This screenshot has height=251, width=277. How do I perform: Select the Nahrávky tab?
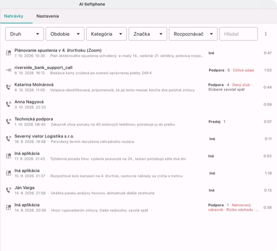tap(13, 16)
